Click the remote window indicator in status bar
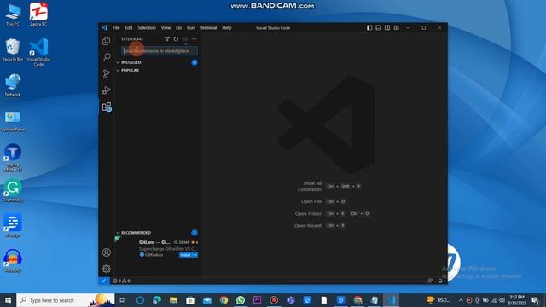Screen dimensions: 546x307 [104, 281]
